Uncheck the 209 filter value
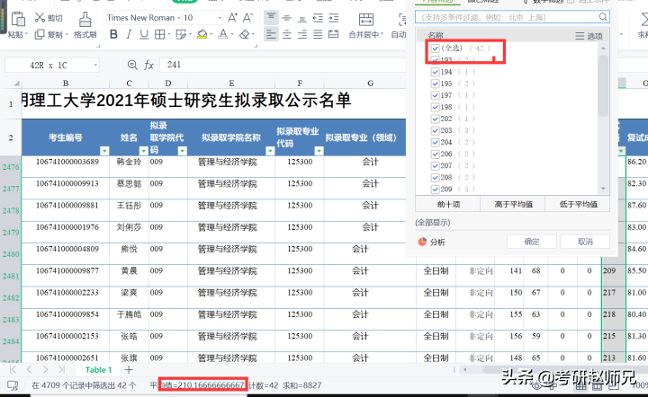Viewport: 648px width, 397px height. [435, 190]
